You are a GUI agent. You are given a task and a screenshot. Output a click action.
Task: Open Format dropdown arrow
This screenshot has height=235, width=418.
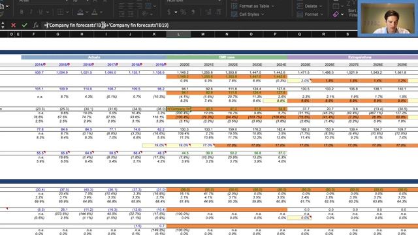322,14
